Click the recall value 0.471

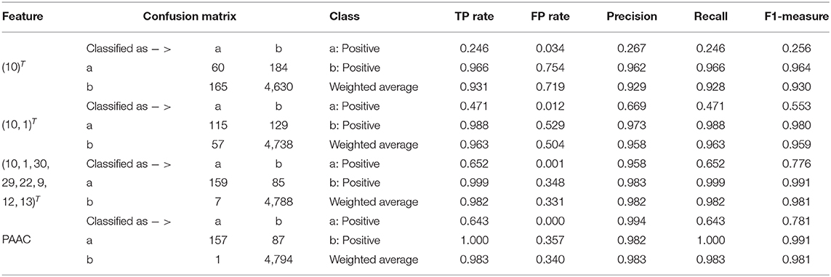(717, 106)
